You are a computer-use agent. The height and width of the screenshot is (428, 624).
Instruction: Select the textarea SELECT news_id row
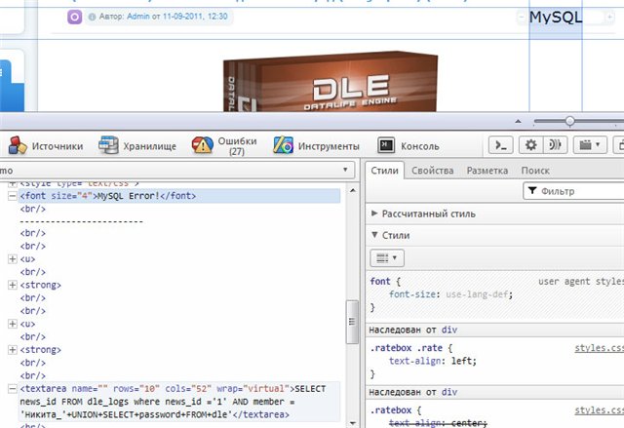point(179,402)
